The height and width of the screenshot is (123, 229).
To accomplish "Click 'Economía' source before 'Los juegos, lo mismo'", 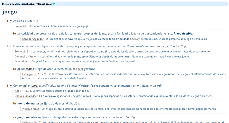I will (x=20, y=52).
